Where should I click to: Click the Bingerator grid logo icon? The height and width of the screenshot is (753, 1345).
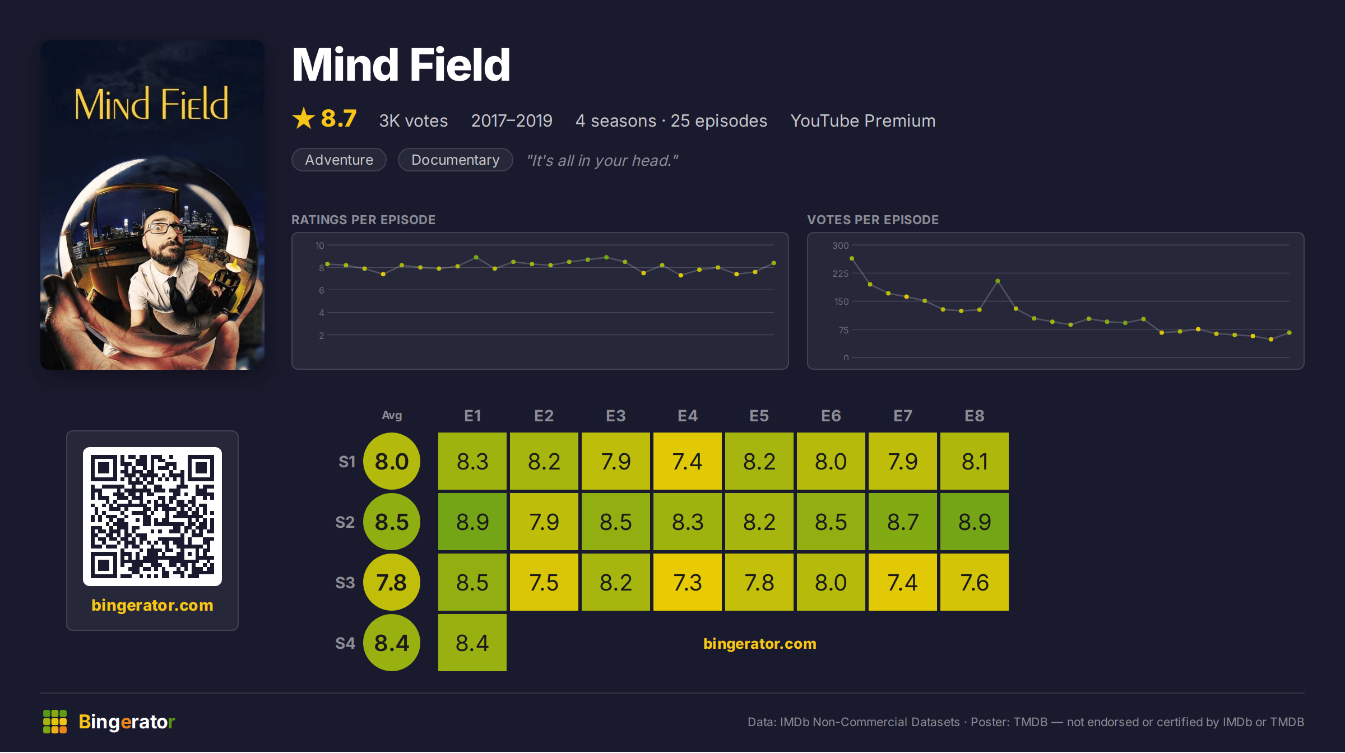pos(55,722)
